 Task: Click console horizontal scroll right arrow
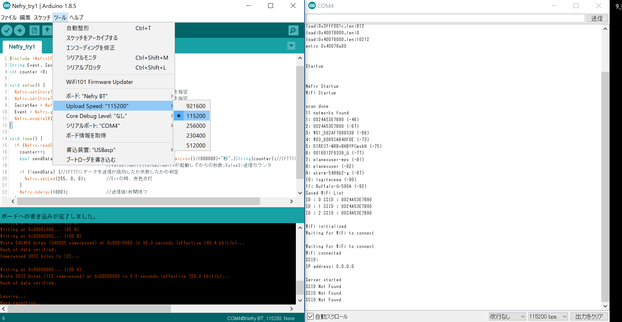click(x=291, y=309)
